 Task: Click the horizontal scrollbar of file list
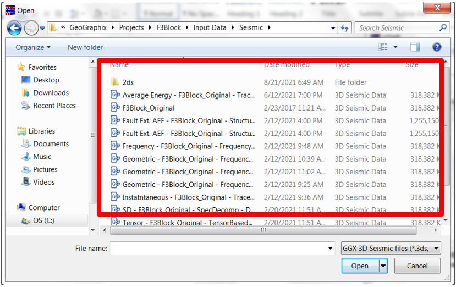(263, 230)
